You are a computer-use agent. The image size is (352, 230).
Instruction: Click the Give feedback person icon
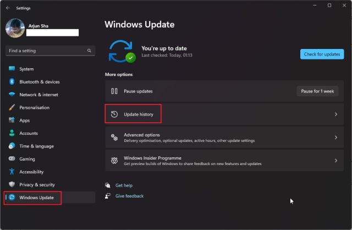108,196
